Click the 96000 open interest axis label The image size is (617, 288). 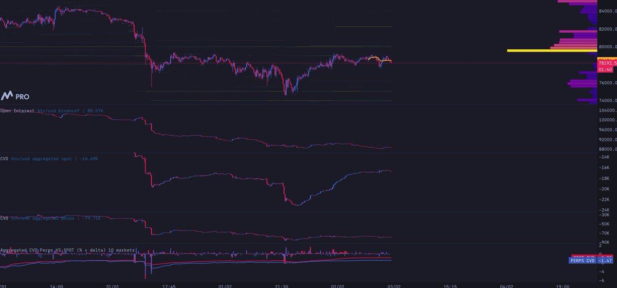(607, 130)
